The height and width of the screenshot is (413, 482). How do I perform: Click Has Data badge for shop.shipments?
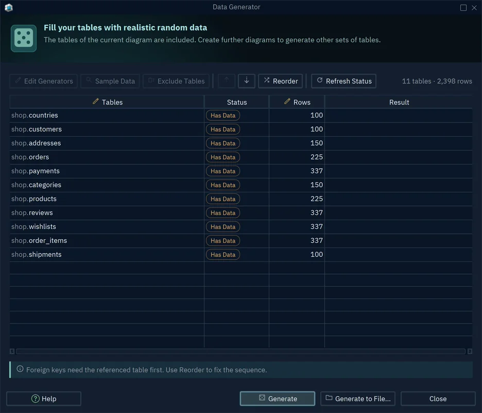(x=223, y=255)
